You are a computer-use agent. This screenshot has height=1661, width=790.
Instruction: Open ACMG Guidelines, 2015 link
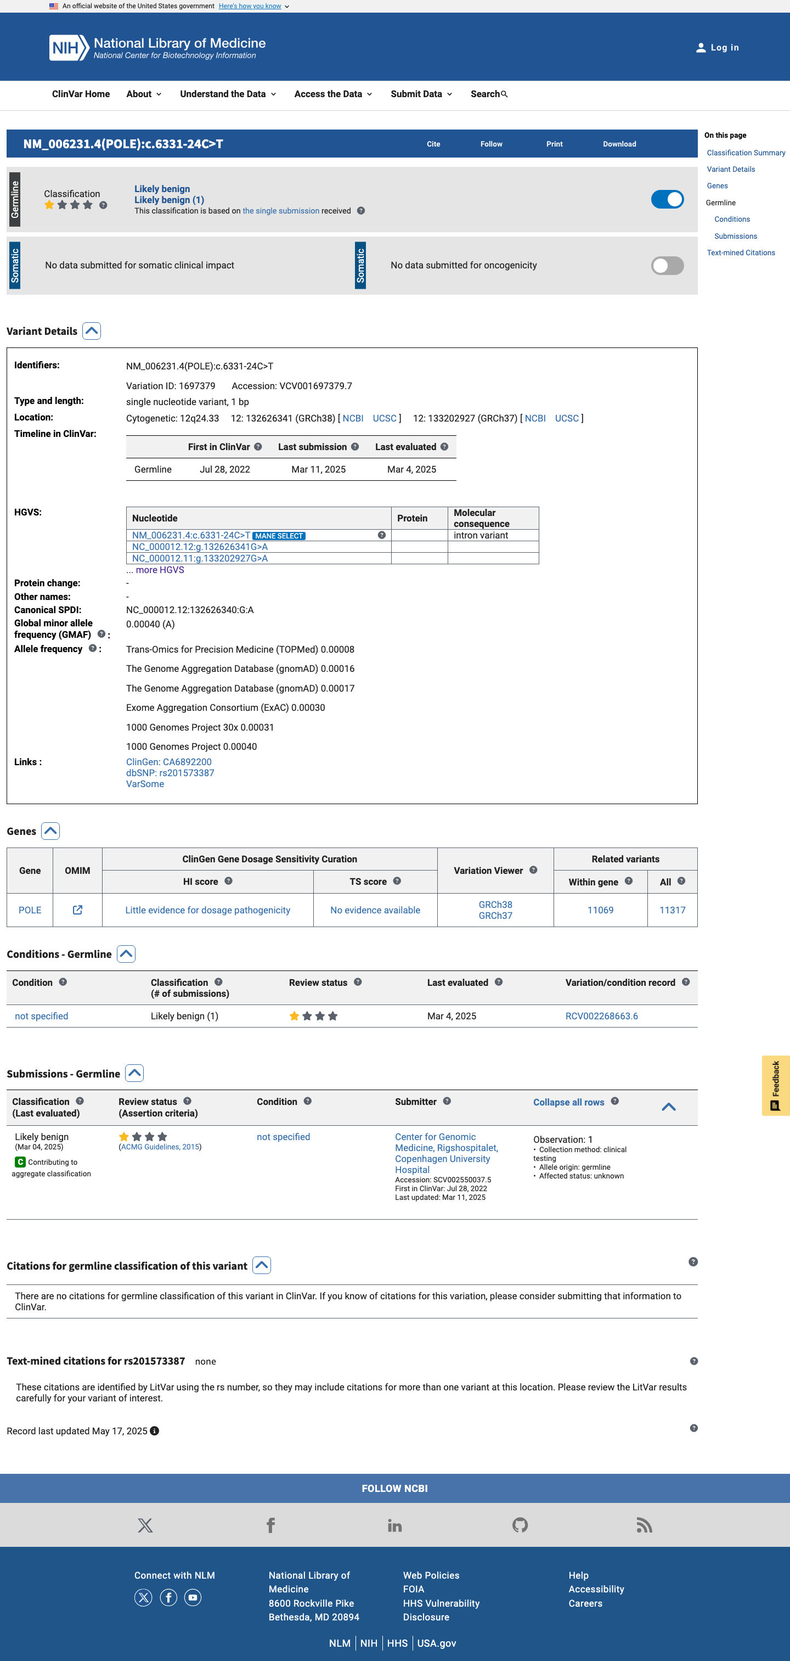pos(160,1147)
